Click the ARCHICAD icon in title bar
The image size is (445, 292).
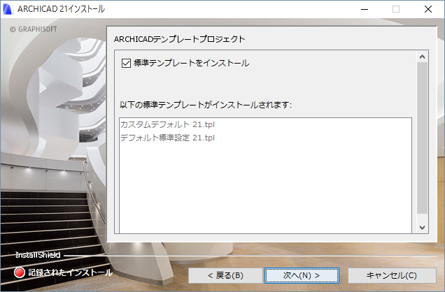8,9
